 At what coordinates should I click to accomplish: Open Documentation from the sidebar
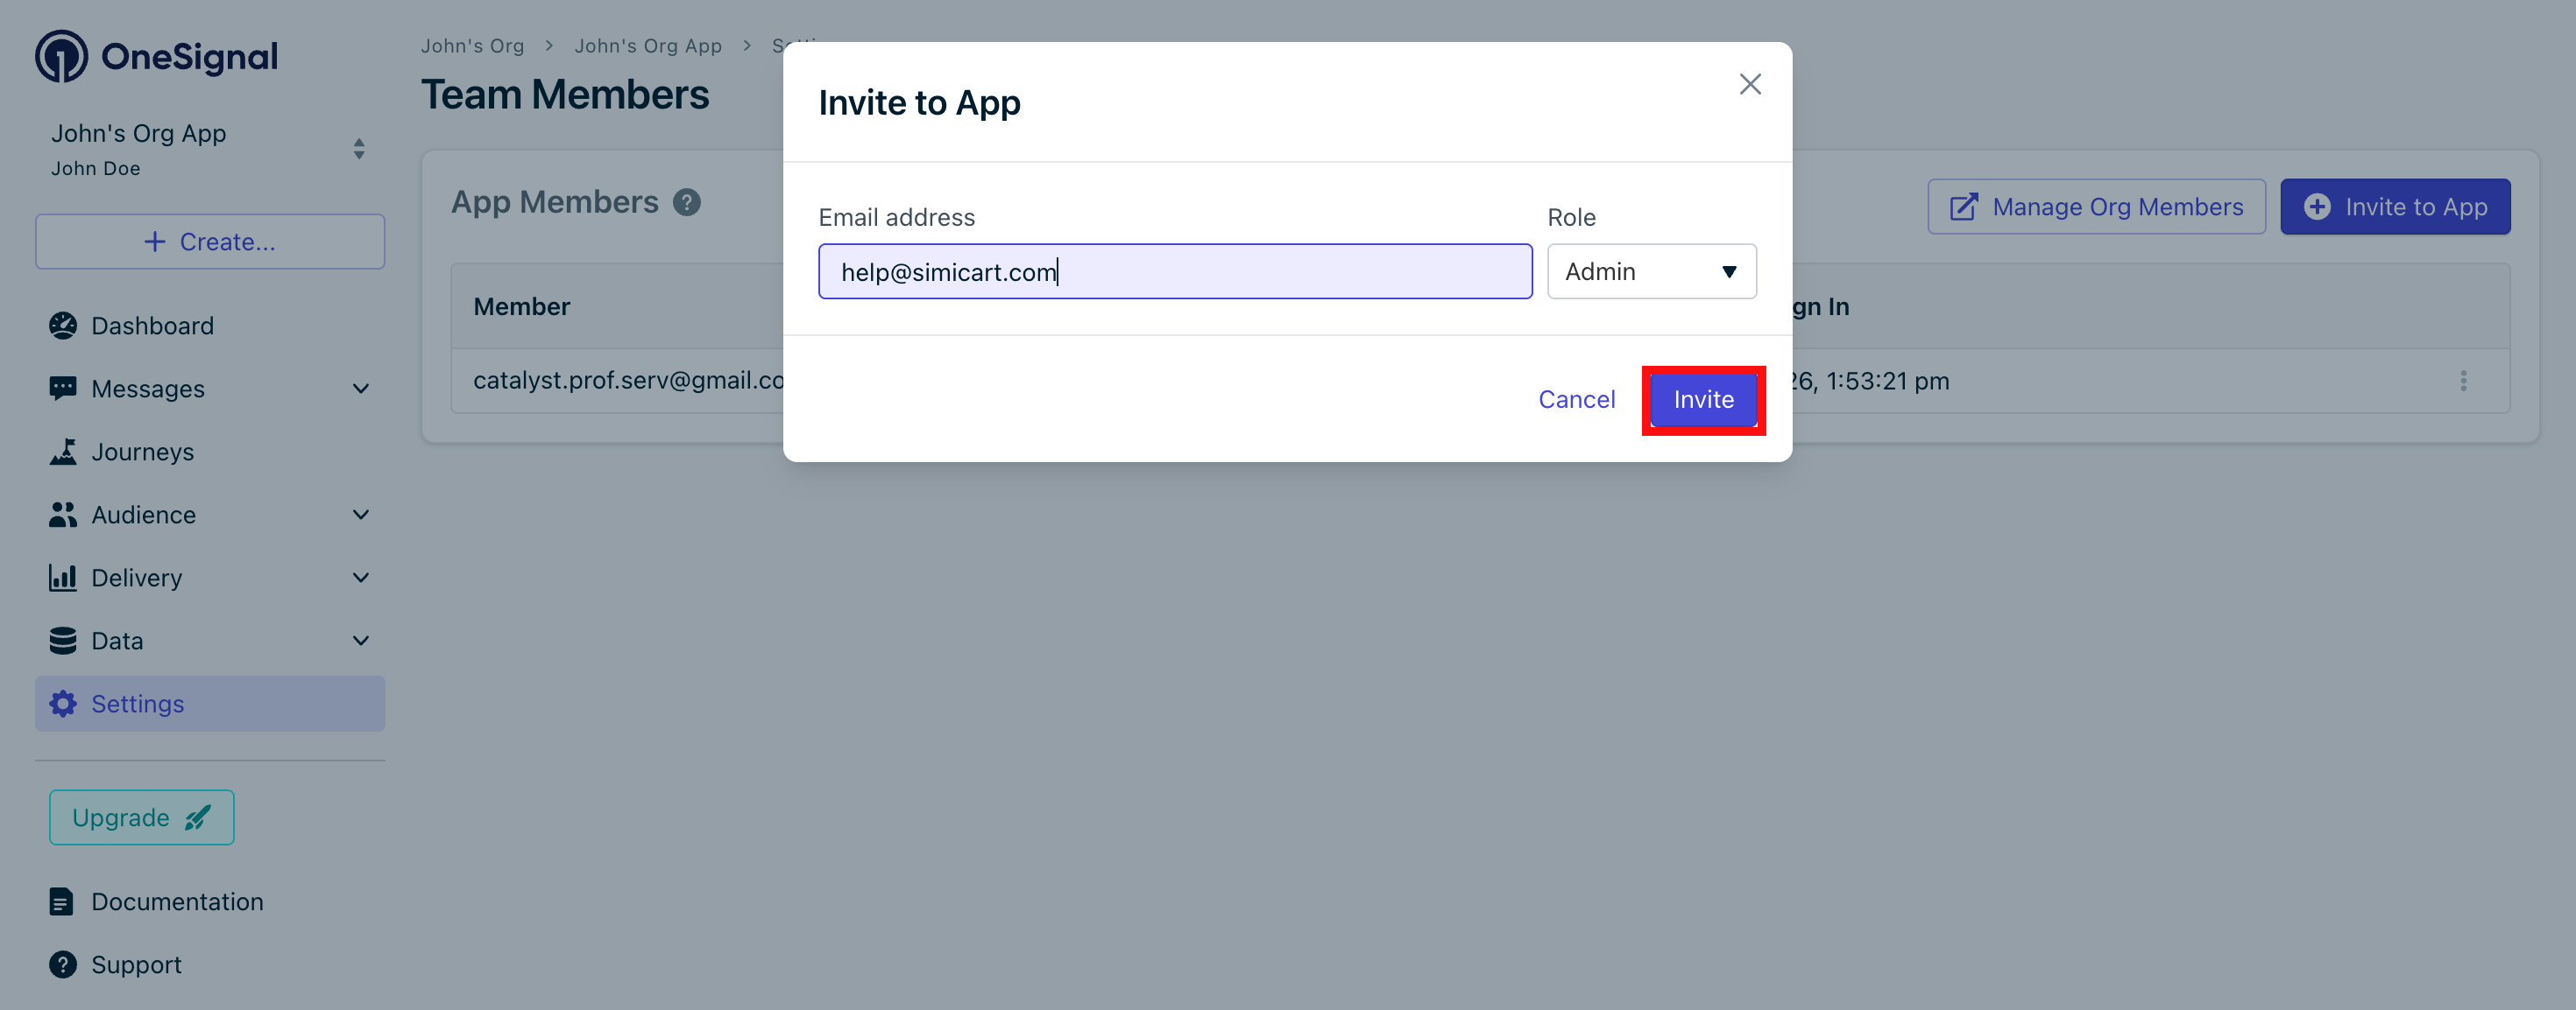(x=176, y=901)
